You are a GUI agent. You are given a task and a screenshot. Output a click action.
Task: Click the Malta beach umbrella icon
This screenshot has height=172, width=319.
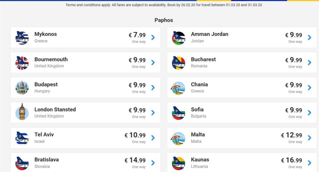click(x=178, y=138)
